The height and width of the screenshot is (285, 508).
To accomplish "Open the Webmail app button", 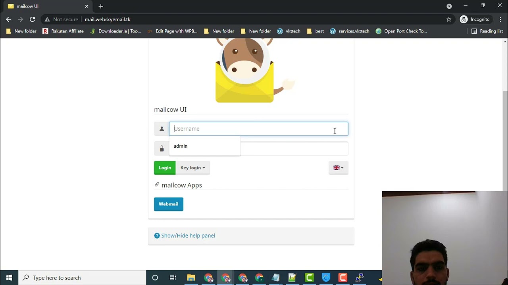I will [x=169, y=204].
